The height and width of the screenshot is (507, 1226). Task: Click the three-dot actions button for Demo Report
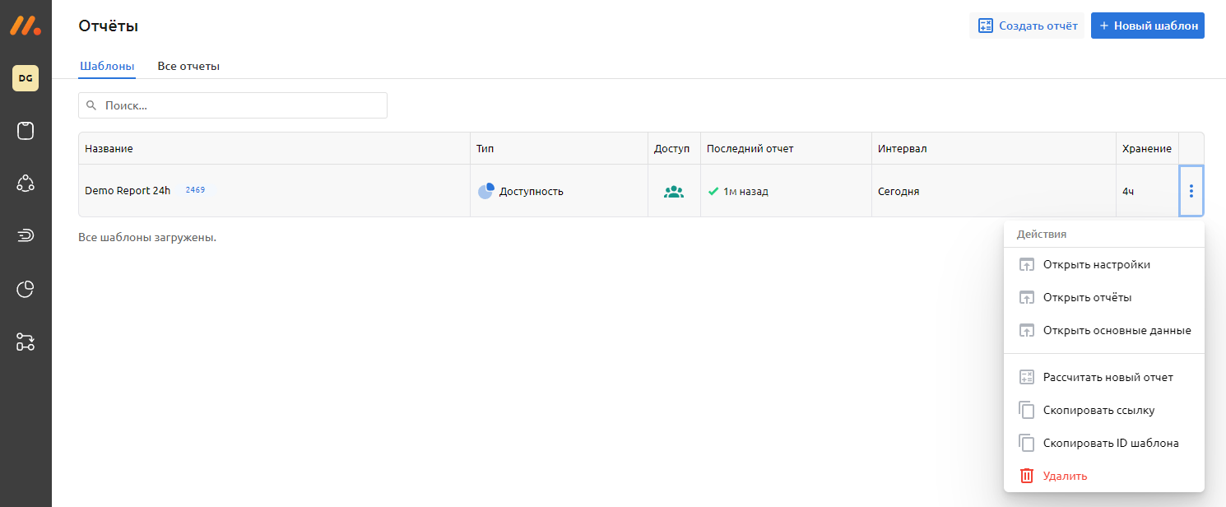(1191, 191)
